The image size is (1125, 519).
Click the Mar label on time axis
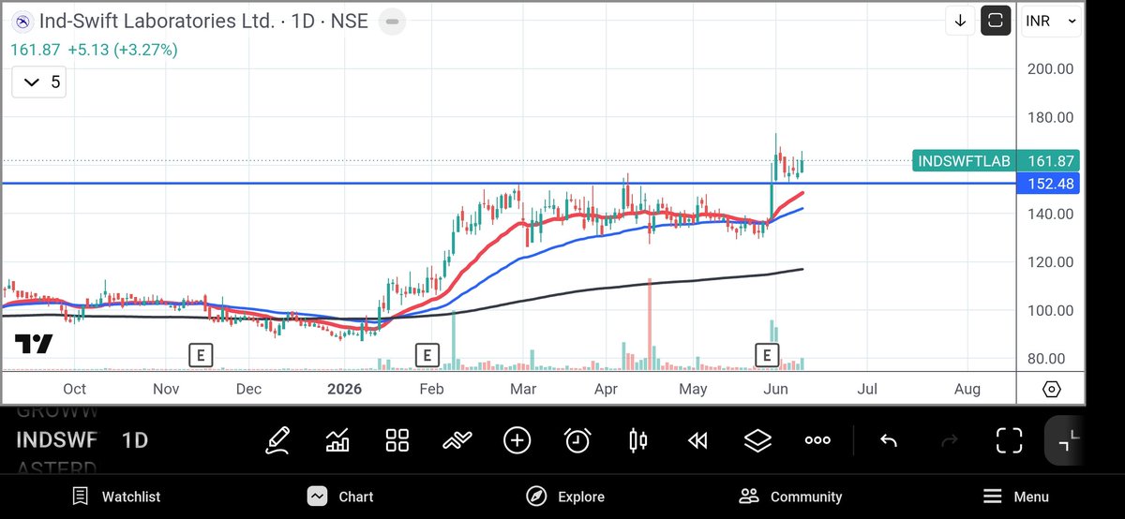coord(522,389)
